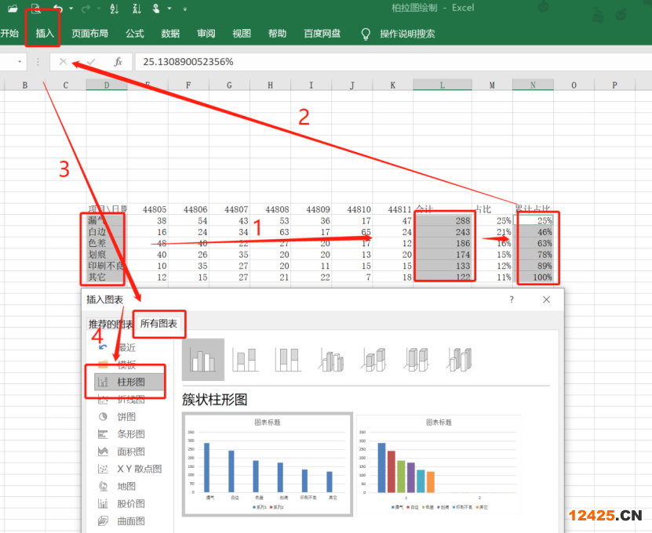Click the Sort Z to A icon
Image resolution: width=652 pixels, height=533 pixels.
coord(137,9)
